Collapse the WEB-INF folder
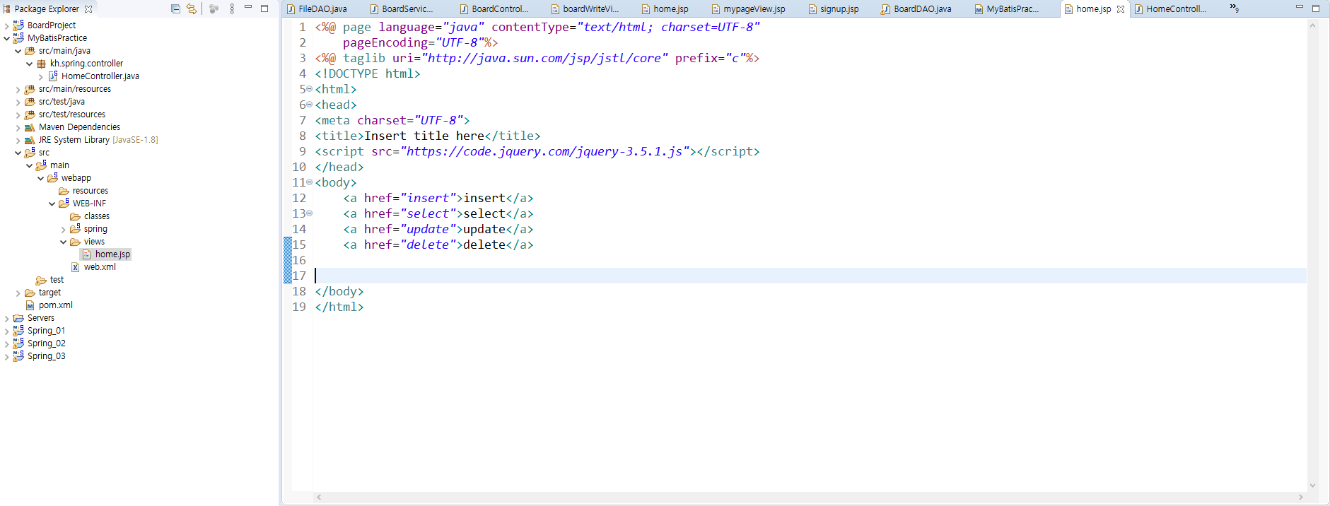1330x506 pixels. [x=52, y=204]
